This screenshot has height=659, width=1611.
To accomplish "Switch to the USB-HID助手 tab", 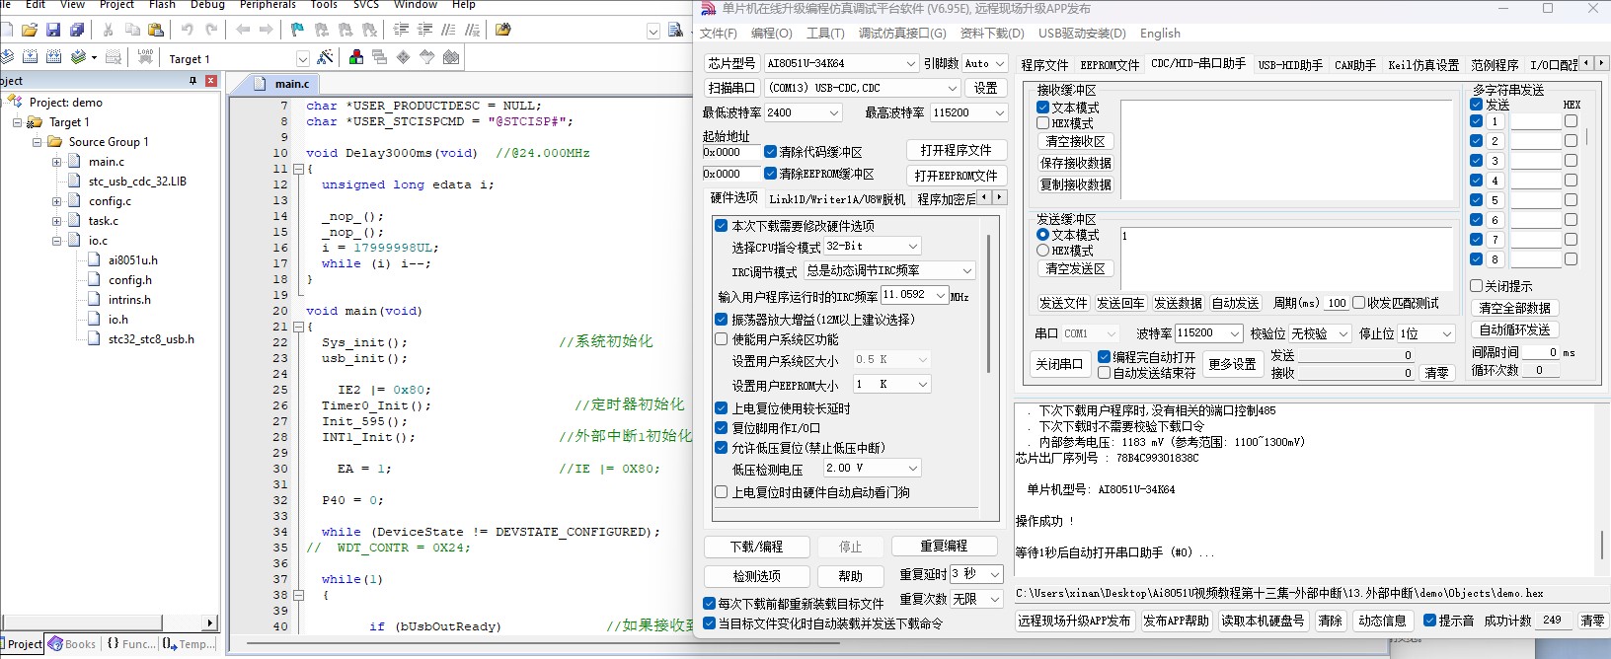I will pos(1290,64).
